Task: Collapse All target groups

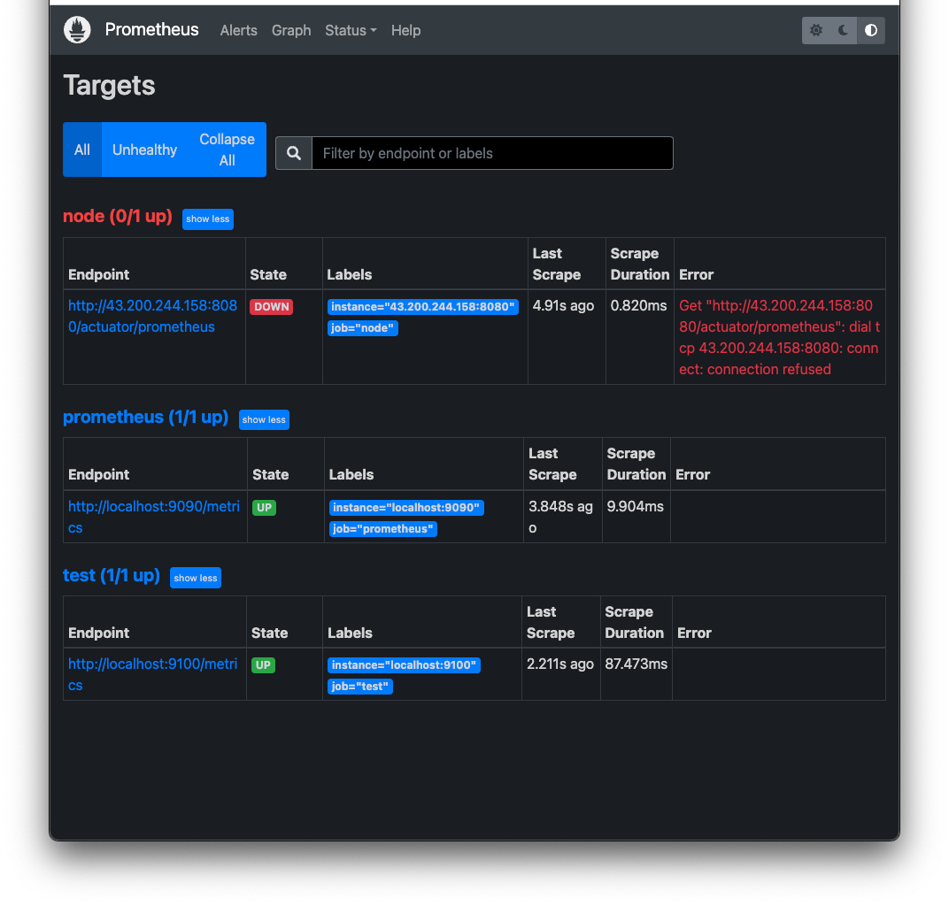Action: tap(227, 150)
